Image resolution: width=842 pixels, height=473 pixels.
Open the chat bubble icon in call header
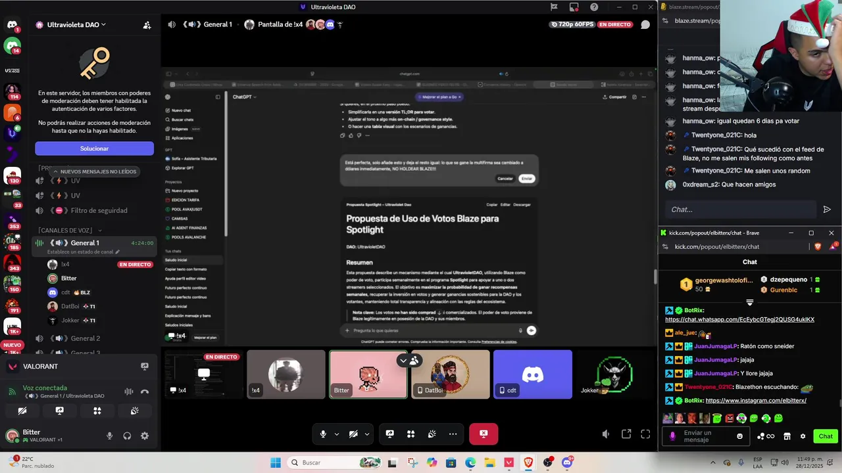pos(645,25)
